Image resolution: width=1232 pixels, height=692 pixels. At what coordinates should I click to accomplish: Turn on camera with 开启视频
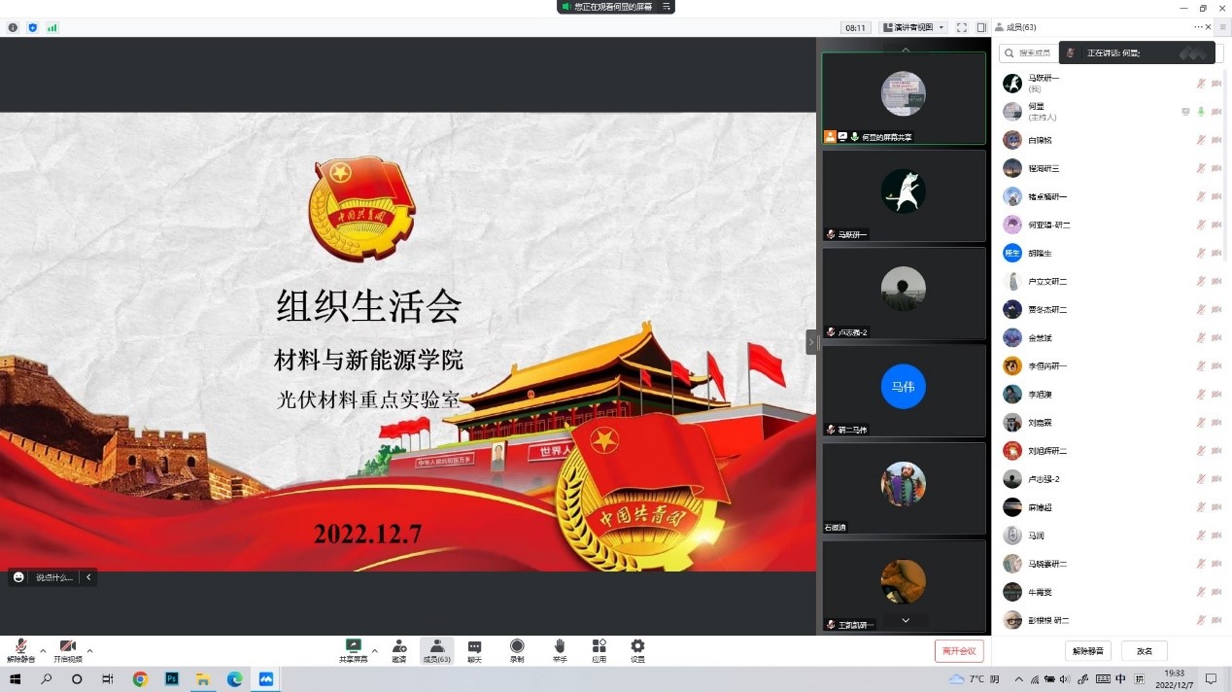[x=67, y=648]
